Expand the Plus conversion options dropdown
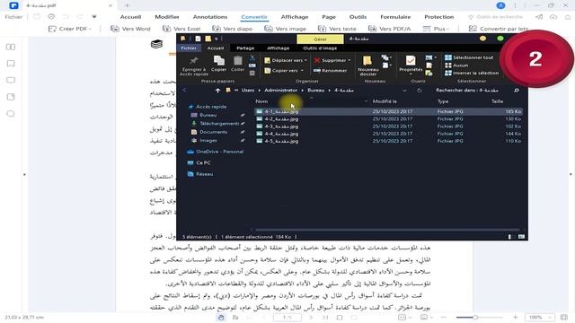575x323 pixels. (x=436, y=29)
